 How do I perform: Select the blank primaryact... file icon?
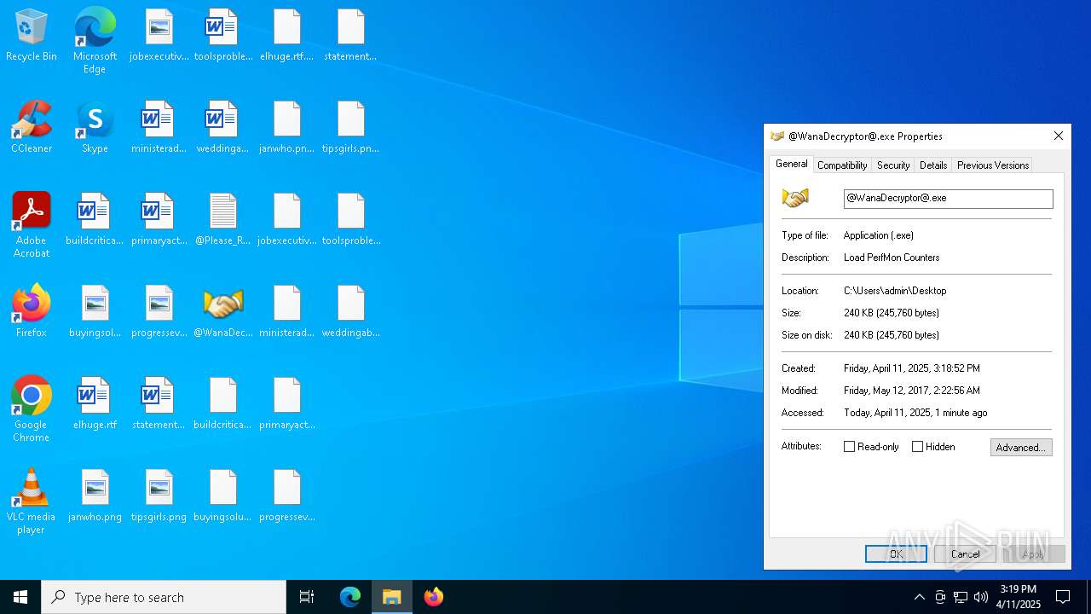(287, 404)
